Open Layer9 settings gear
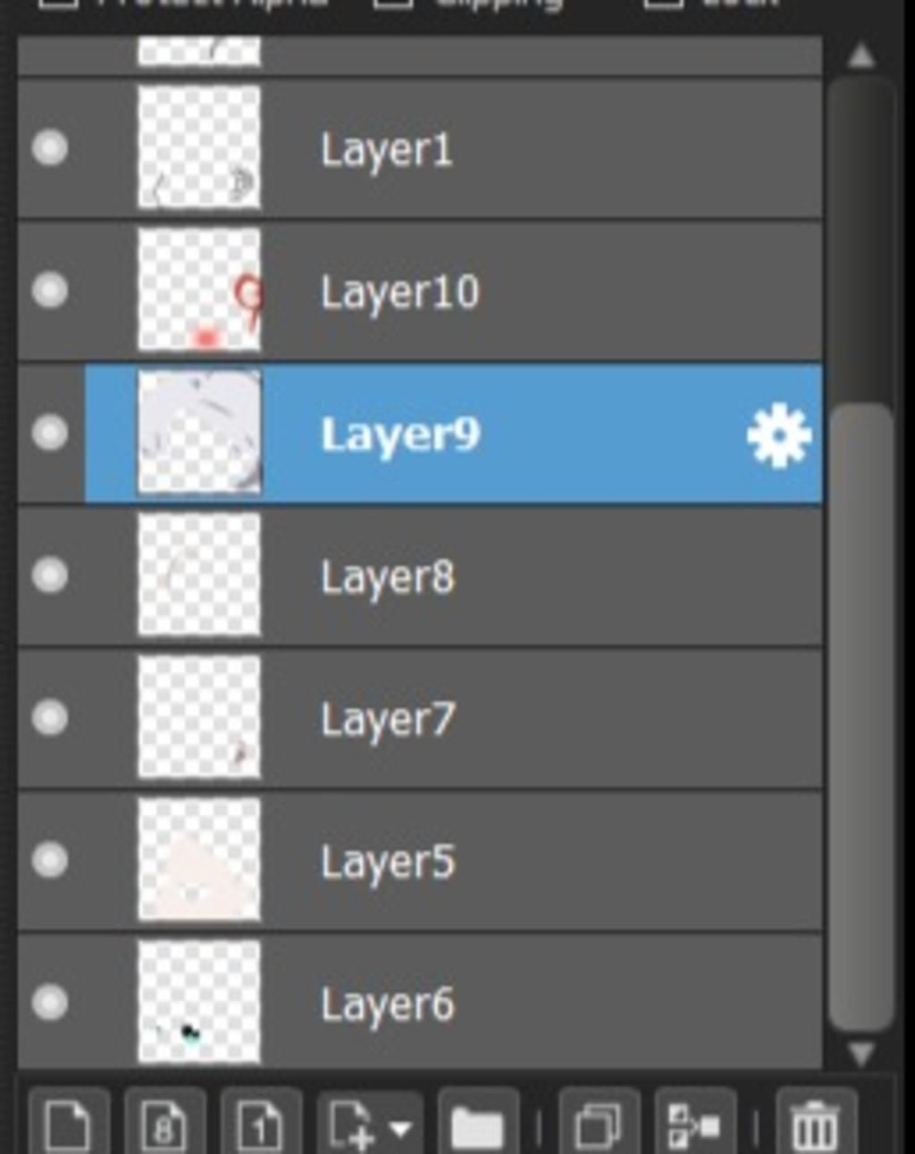This screenshot has height=1154, width=915. [779, 435]
